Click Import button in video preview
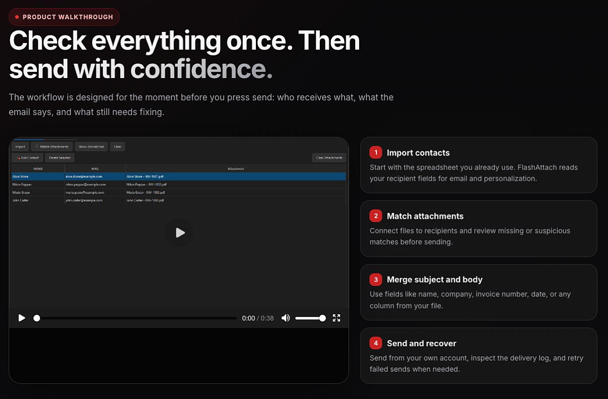This screenshot has width=608, height=399. pyautogui.click(x=20, y=147)
